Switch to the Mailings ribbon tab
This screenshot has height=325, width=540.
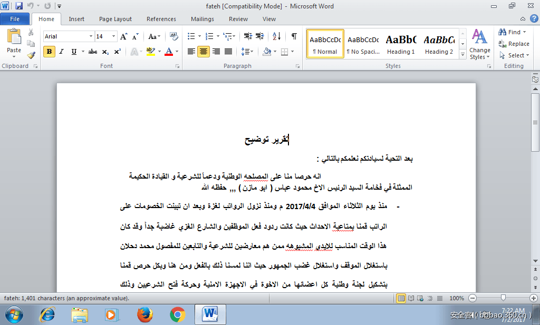(202, 19)
